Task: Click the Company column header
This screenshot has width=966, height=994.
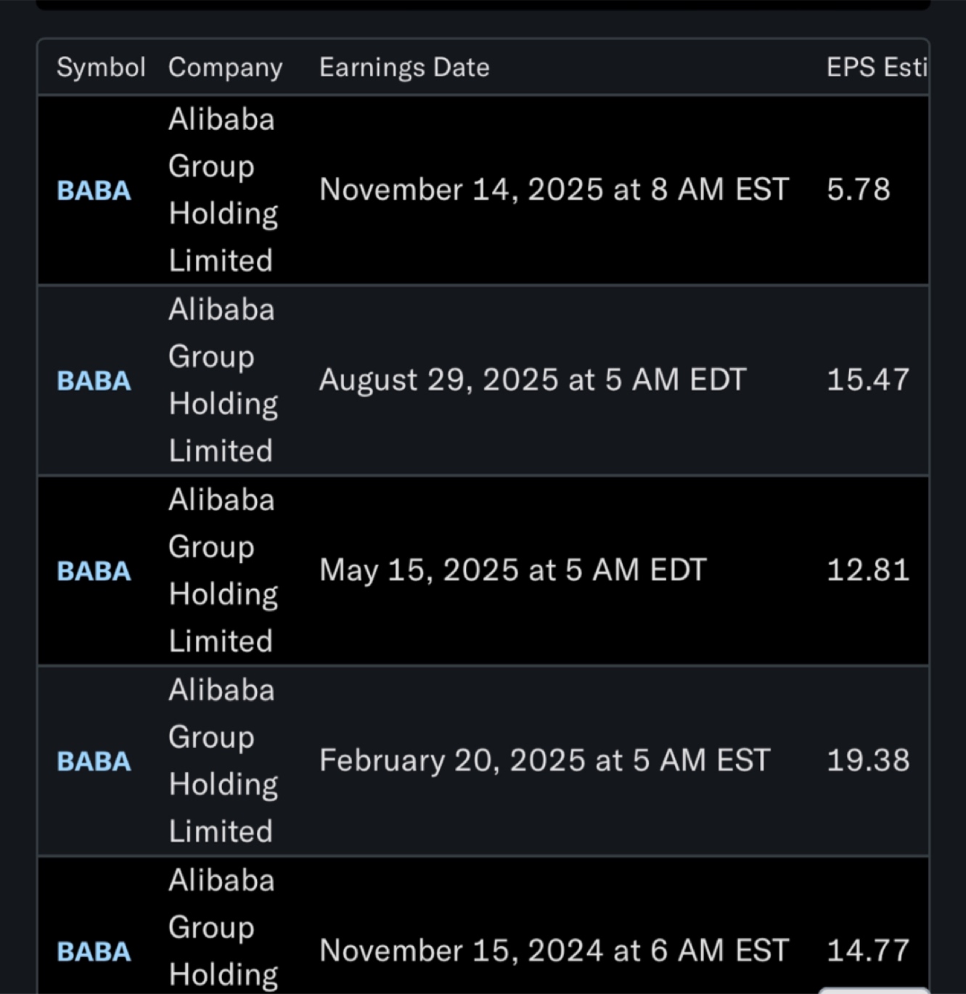Action: click(225, 67)
